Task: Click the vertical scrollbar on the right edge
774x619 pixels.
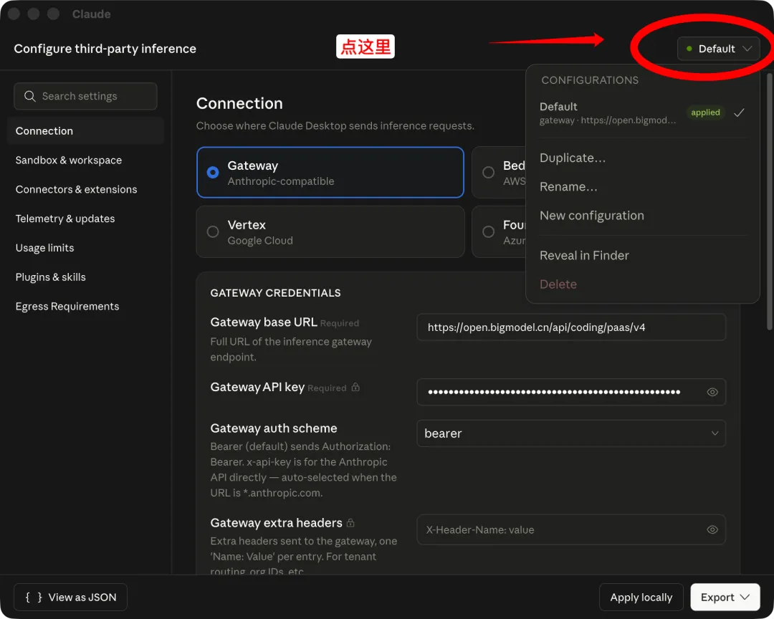Action: point(769,201)
